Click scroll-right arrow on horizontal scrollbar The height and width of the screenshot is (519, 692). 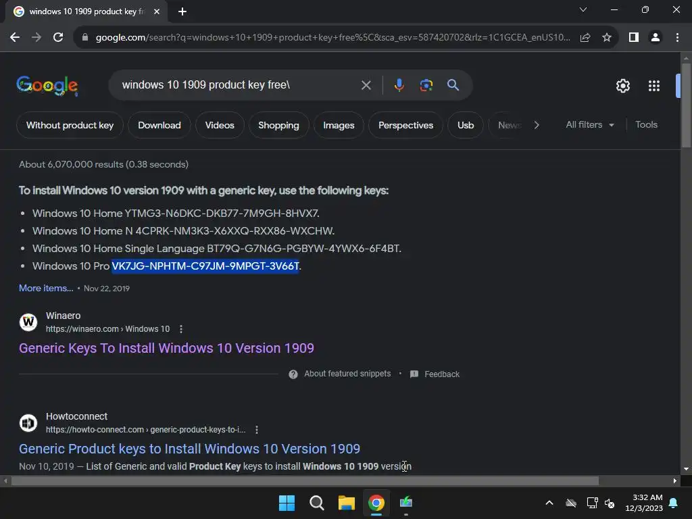click(x=675, y=480)
